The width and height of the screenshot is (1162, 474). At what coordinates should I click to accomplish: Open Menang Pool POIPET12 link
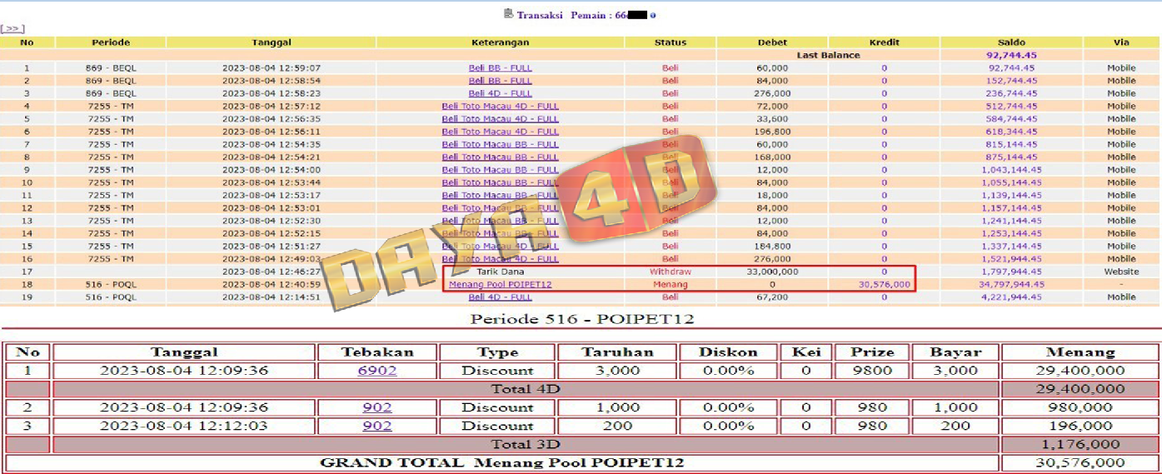coord(500,284)
